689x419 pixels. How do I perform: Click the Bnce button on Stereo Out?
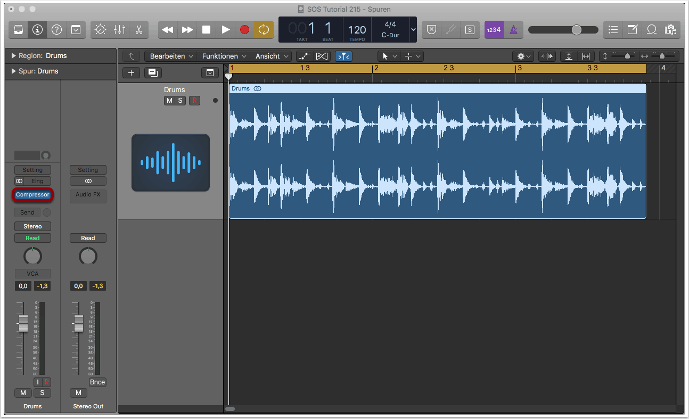click(x=97, y=382)
